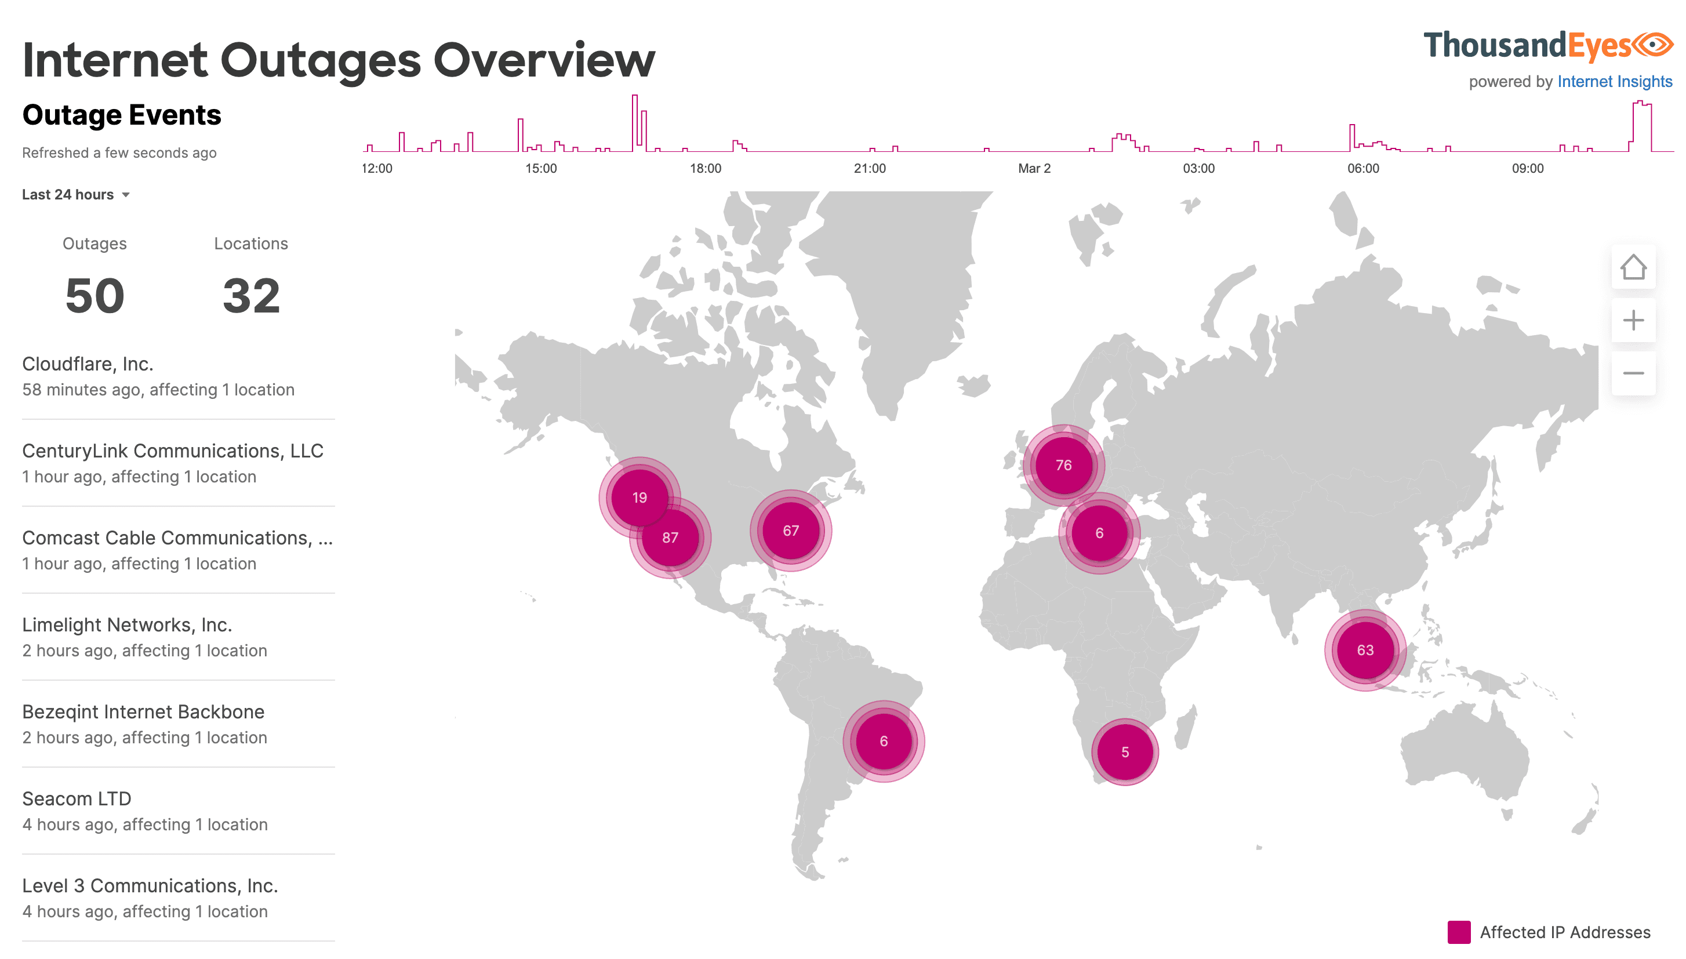
Task: Click the 12:00 timeline label
Action: coord(377,169)
